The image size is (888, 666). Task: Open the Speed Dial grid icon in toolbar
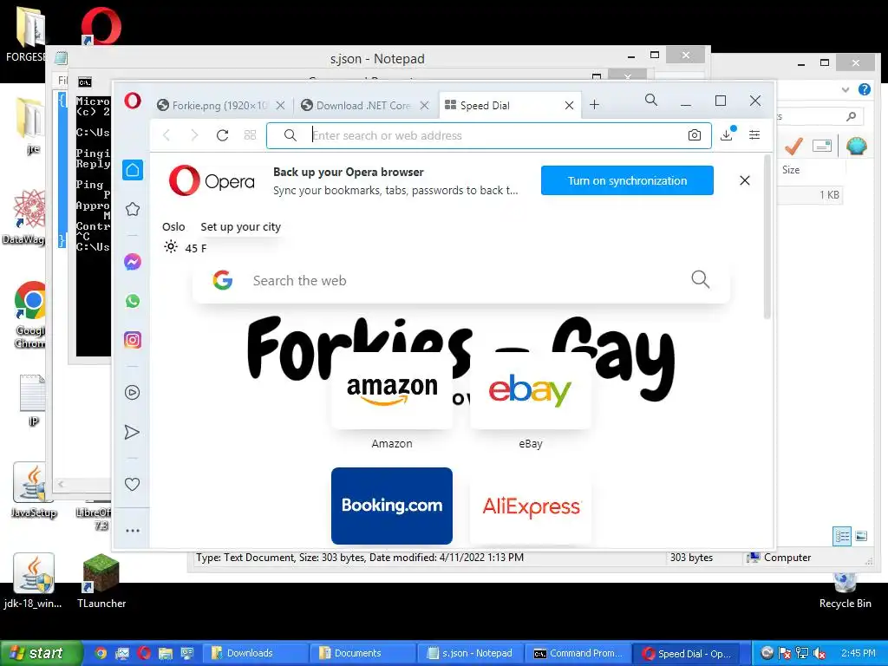251,135
